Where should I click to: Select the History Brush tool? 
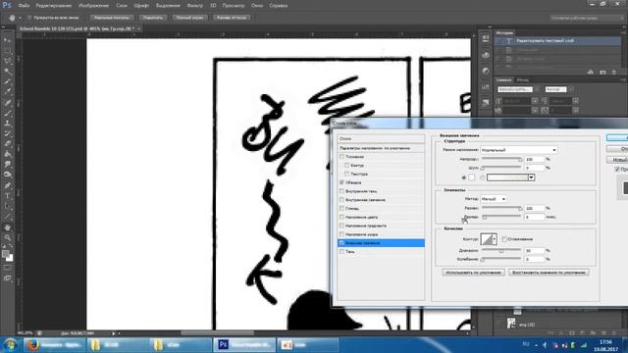(x=7, y=133)
